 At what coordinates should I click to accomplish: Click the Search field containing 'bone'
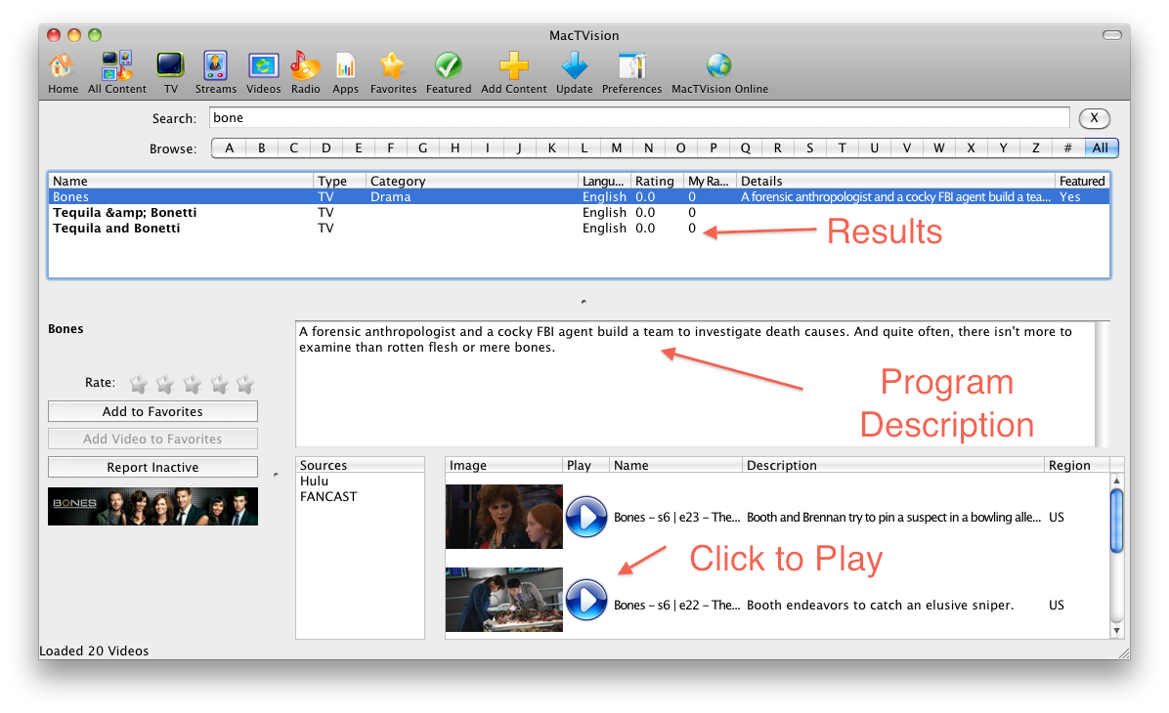point(639,118)
